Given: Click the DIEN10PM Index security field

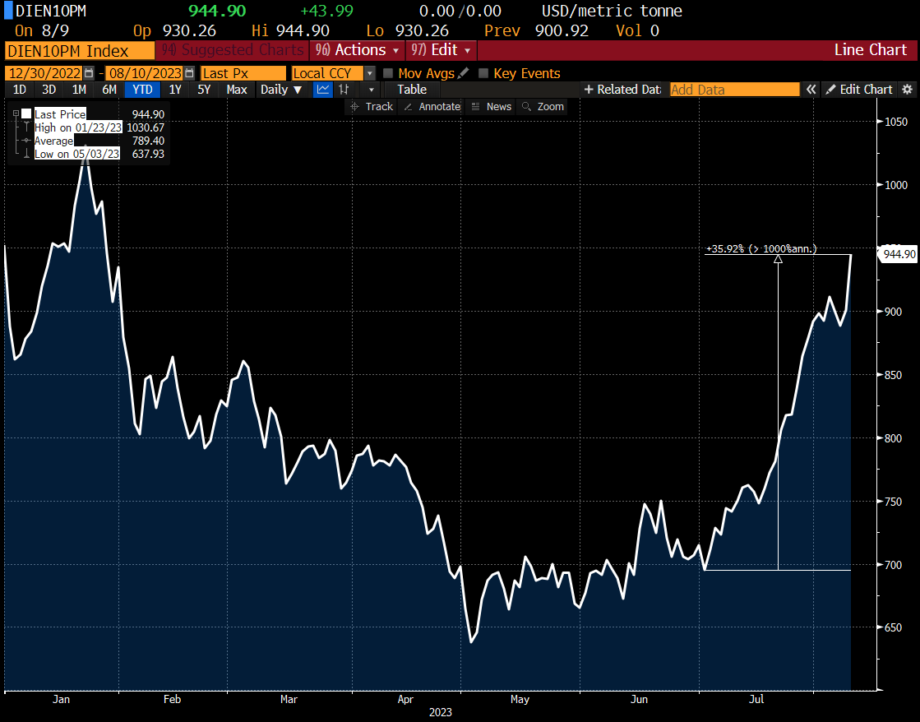Looking at the screenshot, I should (80, 51).
